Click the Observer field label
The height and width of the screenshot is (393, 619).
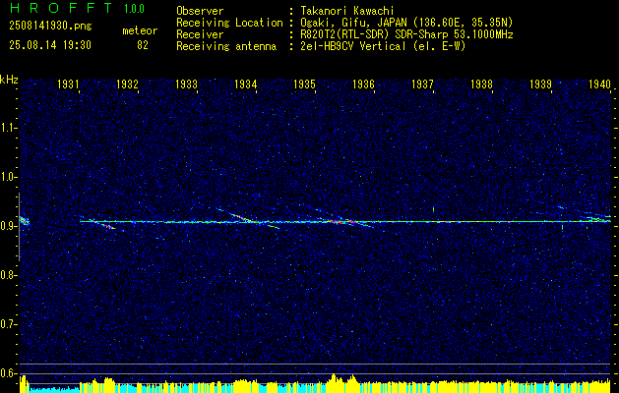[200, 11]
